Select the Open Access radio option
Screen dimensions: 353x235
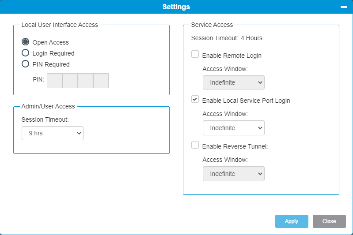click(26, 42)
